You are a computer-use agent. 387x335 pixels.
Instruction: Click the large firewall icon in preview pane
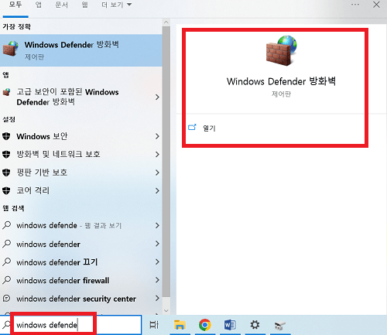click(281, 50)
